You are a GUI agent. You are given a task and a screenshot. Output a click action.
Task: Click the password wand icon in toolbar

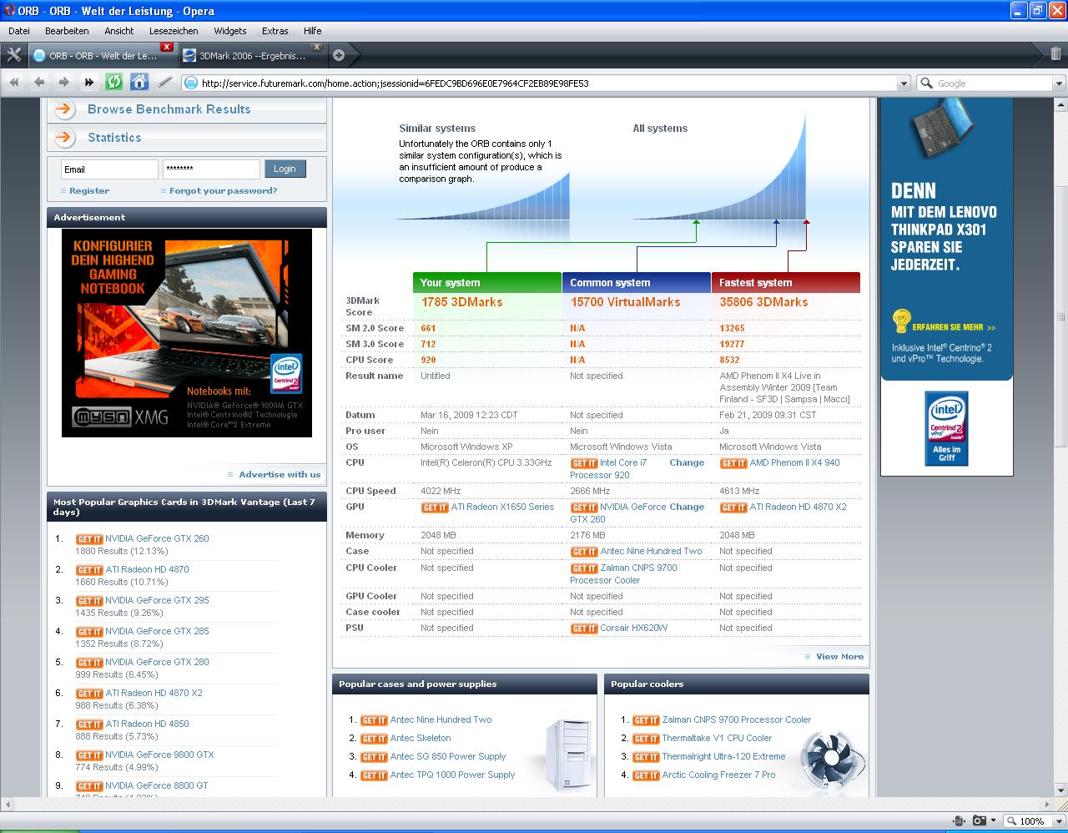tap(164, 82)
